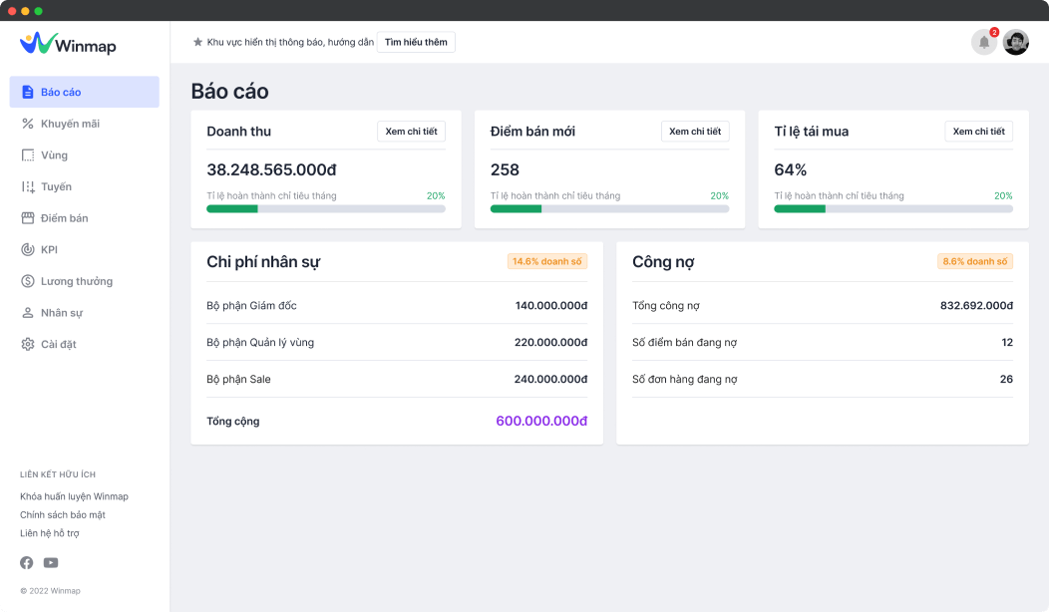The image size is (1049, 612).
Task: Click the Cài đặt gear icon
Action: tap(28, 345)
